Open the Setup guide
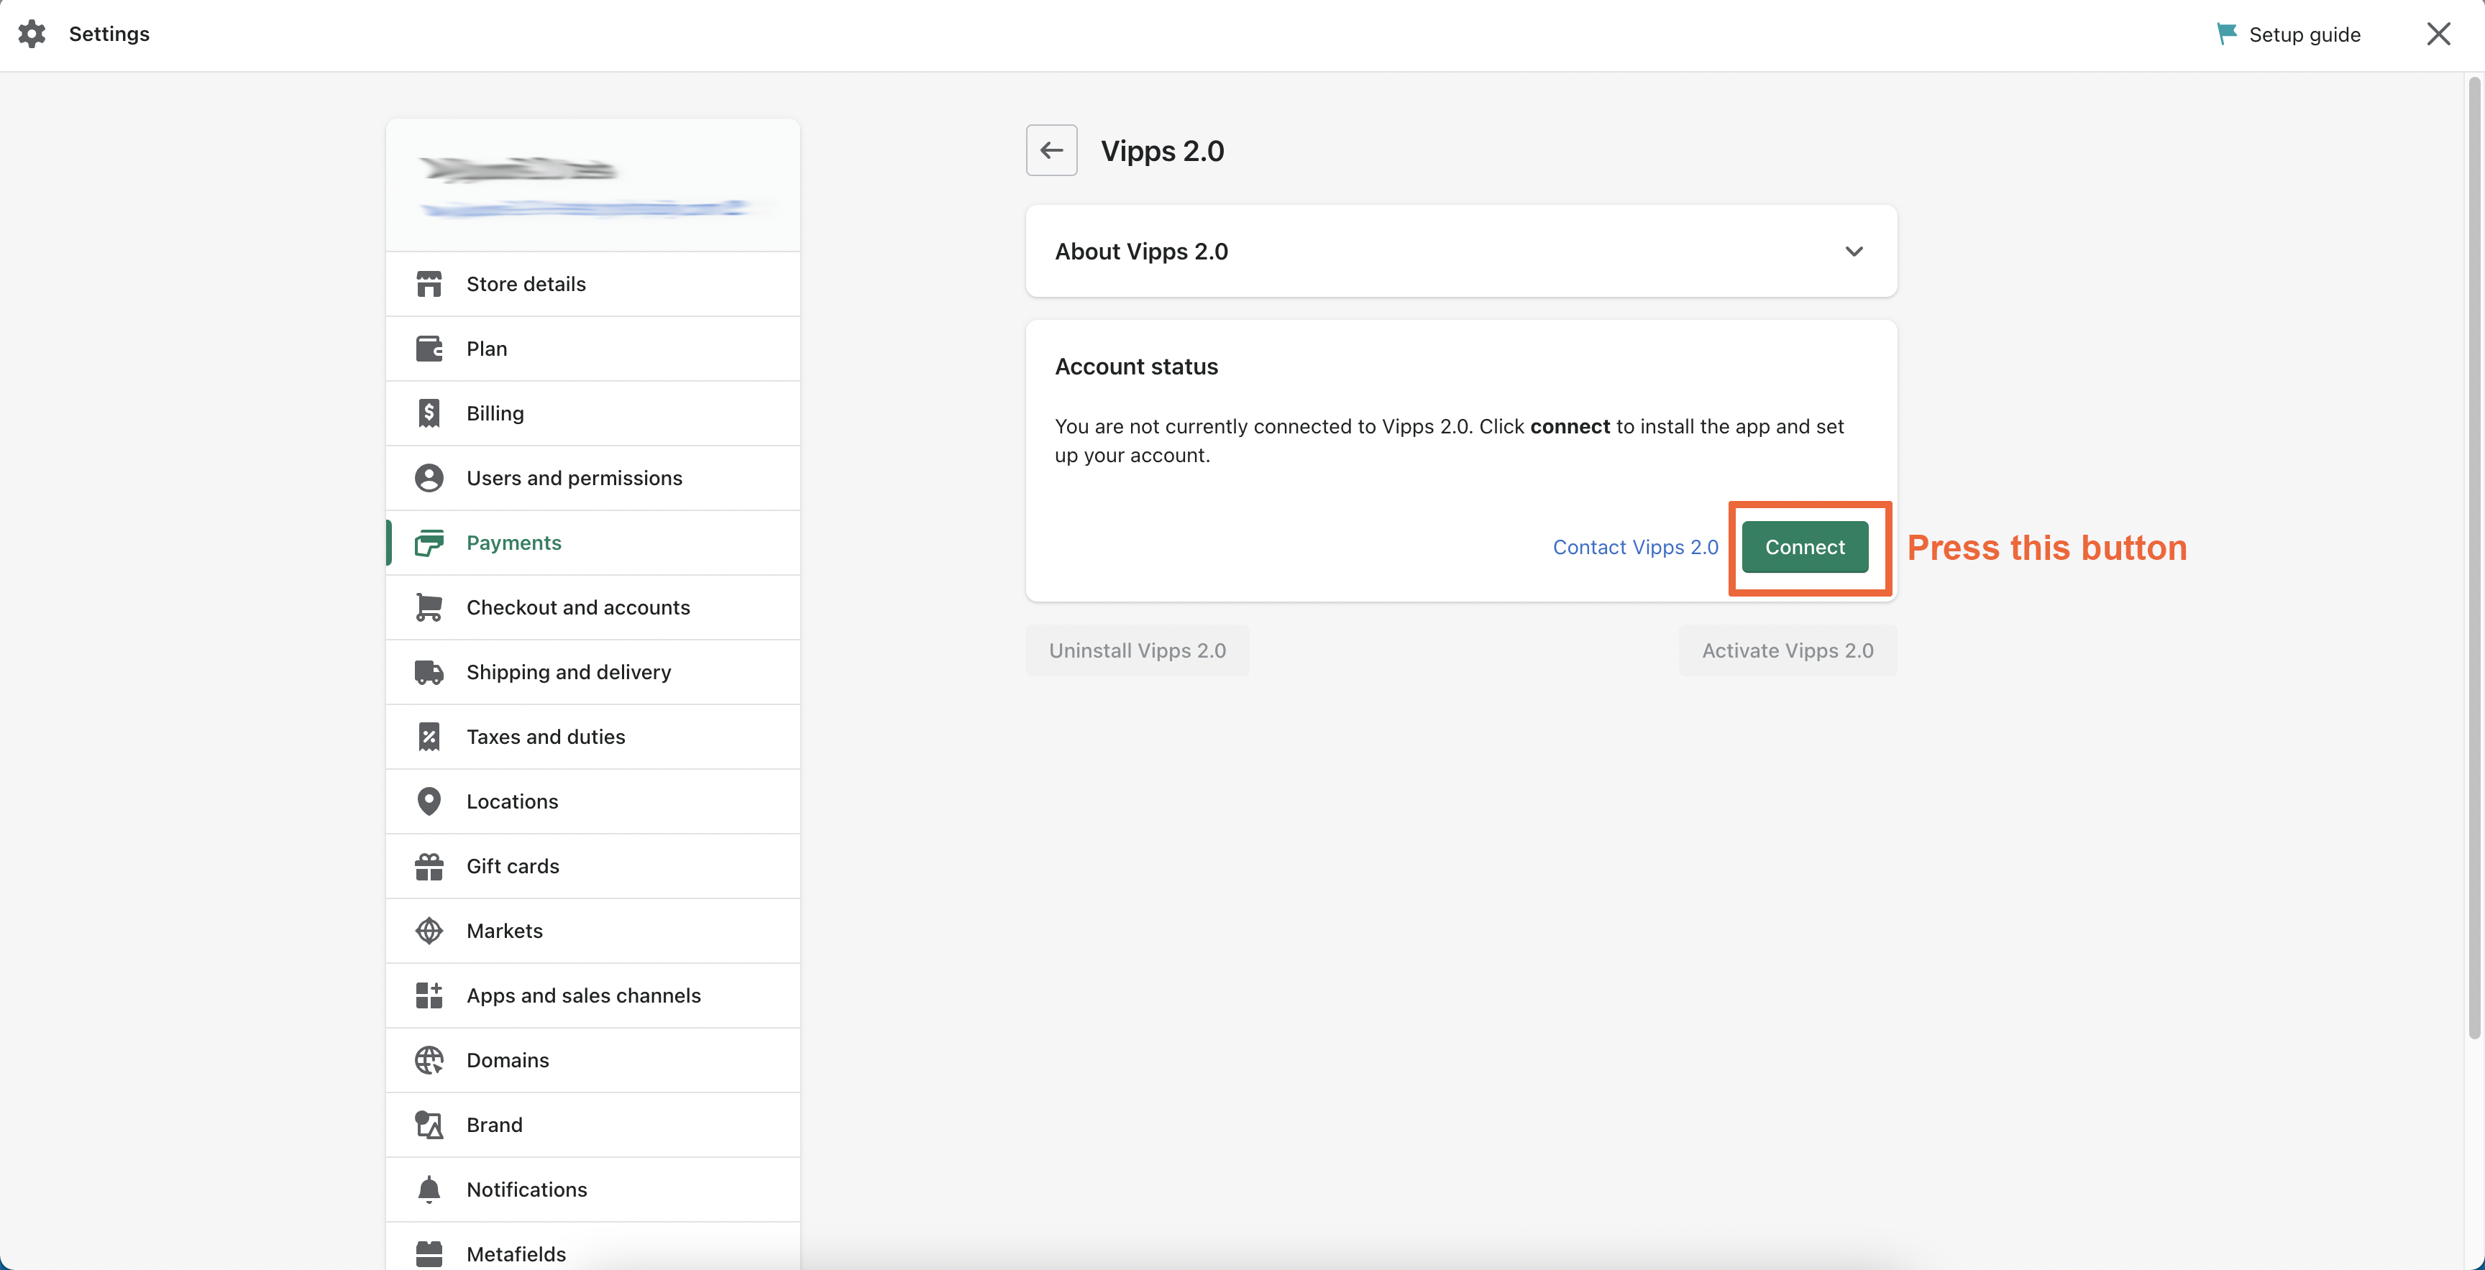Viewport: 2485px width, 1270px height. tap(2288, 34)
